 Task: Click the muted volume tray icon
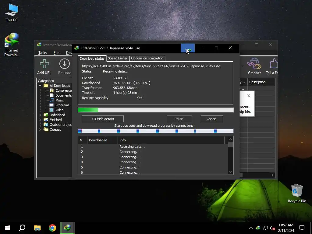[272, 228]
